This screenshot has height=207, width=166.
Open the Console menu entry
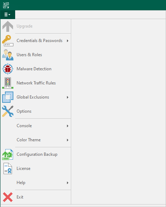[24, 126]
